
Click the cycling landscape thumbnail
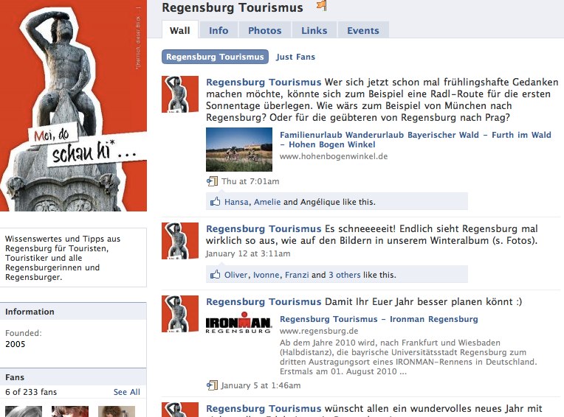pos(239,150)
